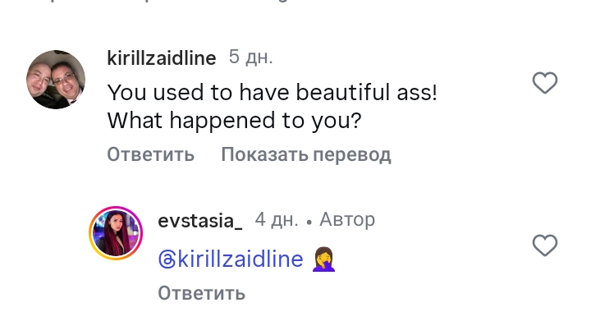
Task: Tap the cut-off text at the top
Action: click(x=295, y=3)
